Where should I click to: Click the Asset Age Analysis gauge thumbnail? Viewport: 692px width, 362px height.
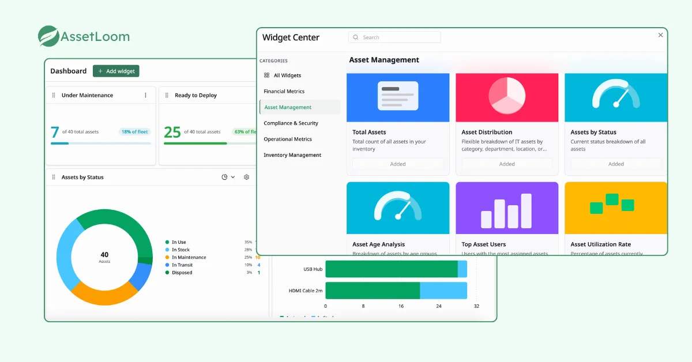click(x=398, y=208)
